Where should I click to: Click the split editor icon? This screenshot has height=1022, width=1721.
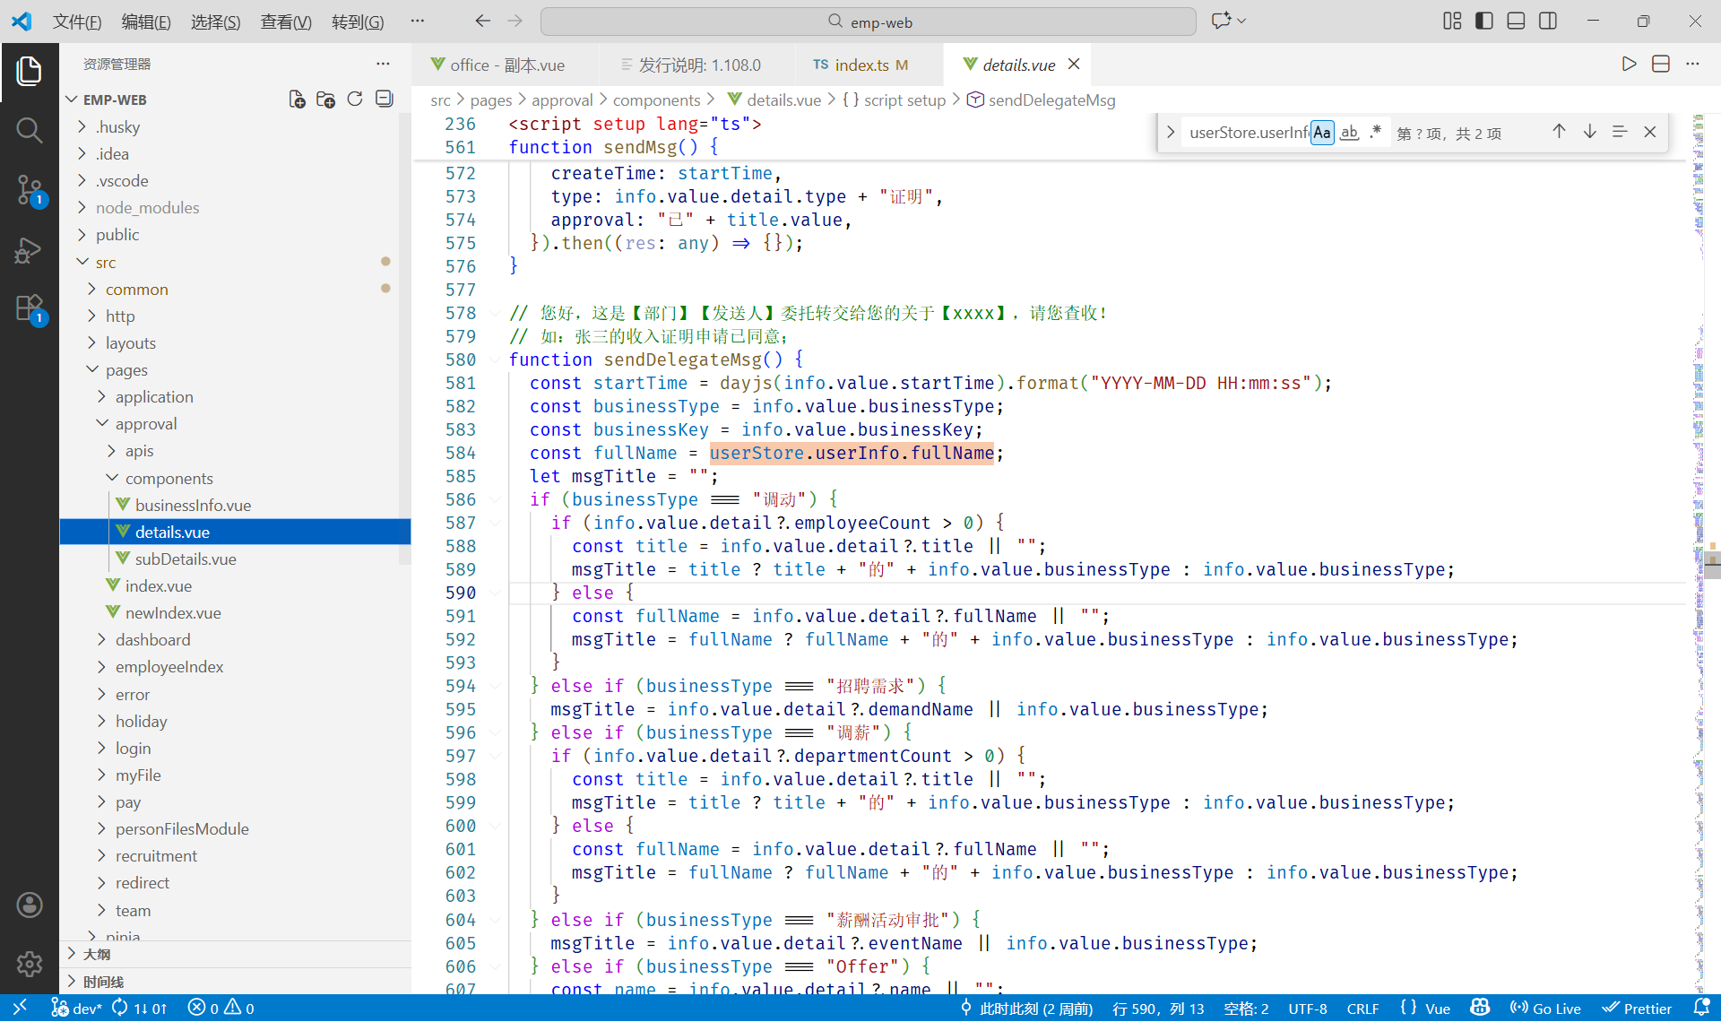coord(1660,65)
